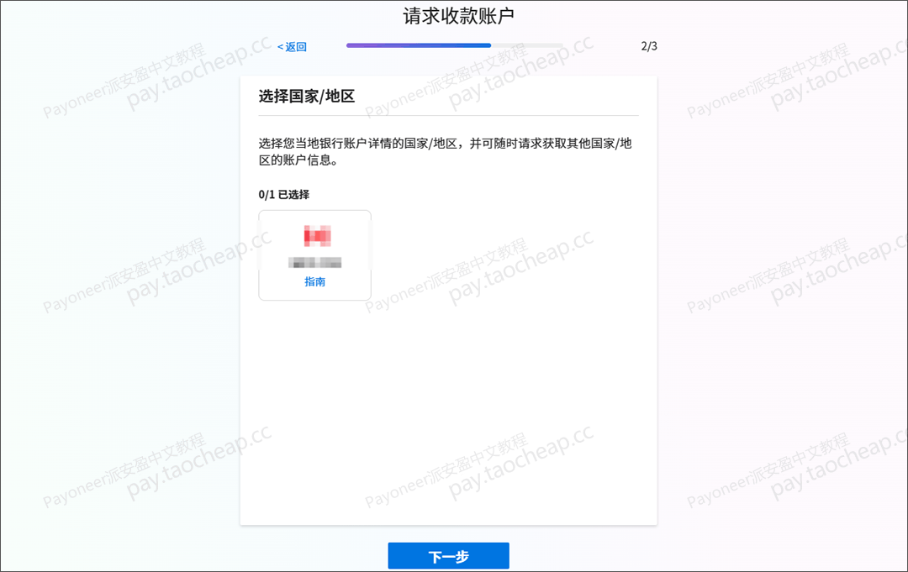Select the blurred country flag icon
Viewport: 908px width, 572px height.
(x=317, y=236)
